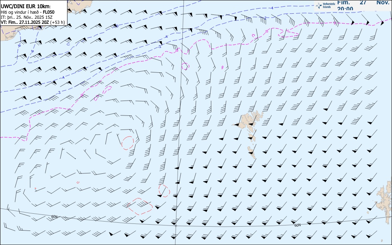This screenshot has height=245, width=392.
Task: Click the '20:00' time text in the header
Action: pos(345,9)
